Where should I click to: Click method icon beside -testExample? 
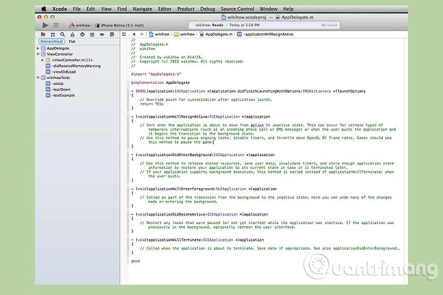pos(48,95)
